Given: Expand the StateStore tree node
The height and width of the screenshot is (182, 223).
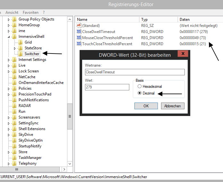Looking at the screenshot, I should pos(15,48).
